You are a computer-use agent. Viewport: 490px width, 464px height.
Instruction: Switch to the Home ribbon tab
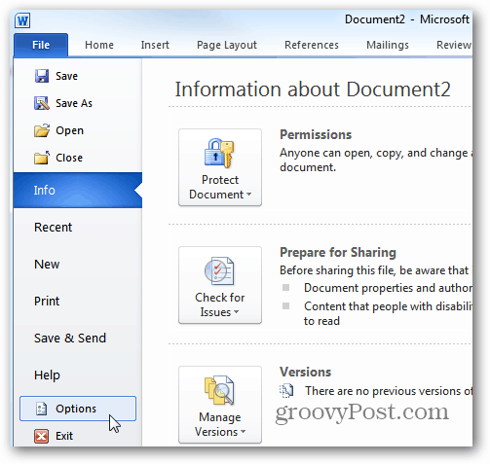99,45
